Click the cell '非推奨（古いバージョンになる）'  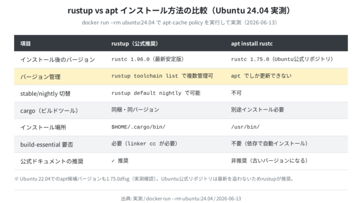[270, 161]
